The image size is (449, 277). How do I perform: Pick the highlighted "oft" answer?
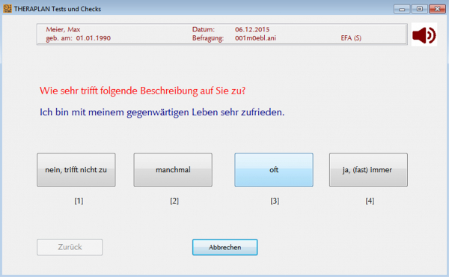[x=274, y=170]
